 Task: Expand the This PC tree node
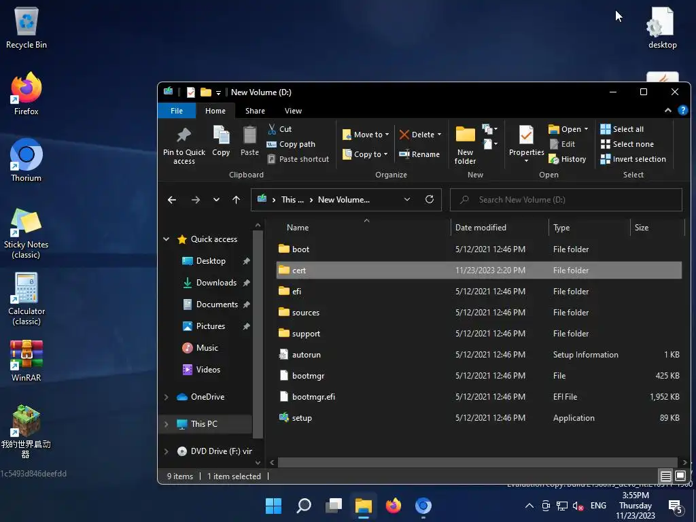(166, 424)
